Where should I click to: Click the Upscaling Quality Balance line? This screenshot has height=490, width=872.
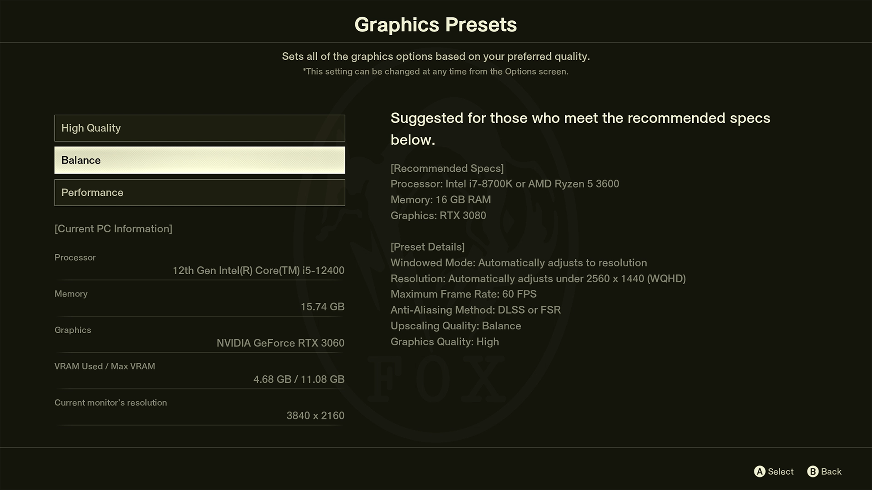tap(456, 326)
